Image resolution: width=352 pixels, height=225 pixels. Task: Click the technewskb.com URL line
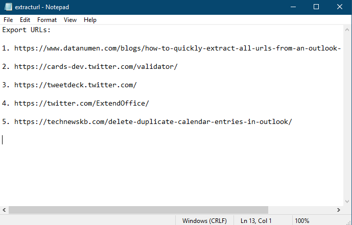click(x=153, y=122)
